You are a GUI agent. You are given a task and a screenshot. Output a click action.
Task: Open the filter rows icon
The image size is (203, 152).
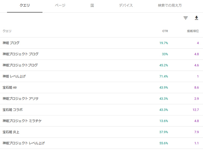[x=186, y=18]
